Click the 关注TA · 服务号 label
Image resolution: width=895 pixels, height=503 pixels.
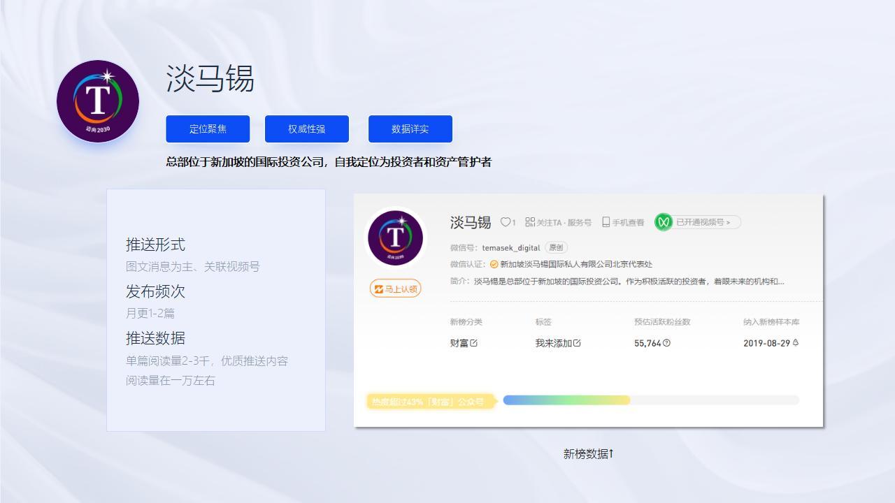pyautogui.click(x=564, y=222)
